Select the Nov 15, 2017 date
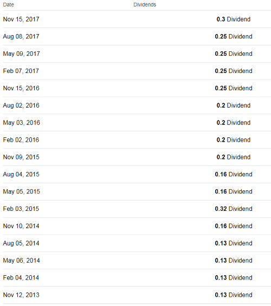The height and width of the screenshot is (306, 271). (x=21, y=19)
